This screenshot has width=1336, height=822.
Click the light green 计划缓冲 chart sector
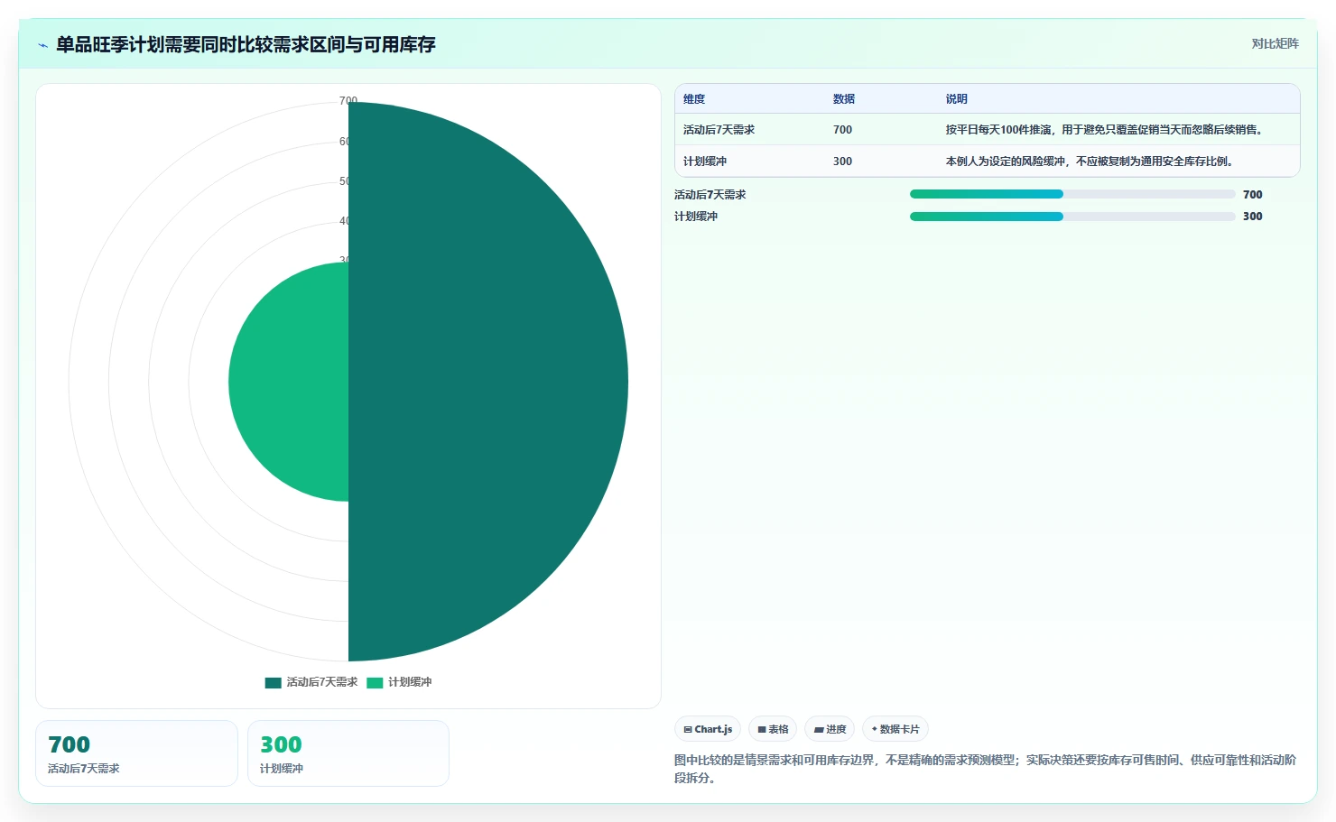(289, 382)
